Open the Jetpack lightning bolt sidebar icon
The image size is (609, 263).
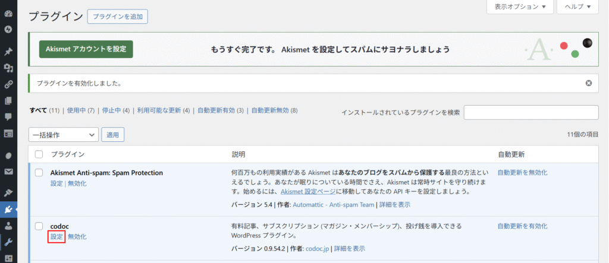(8, 29)
